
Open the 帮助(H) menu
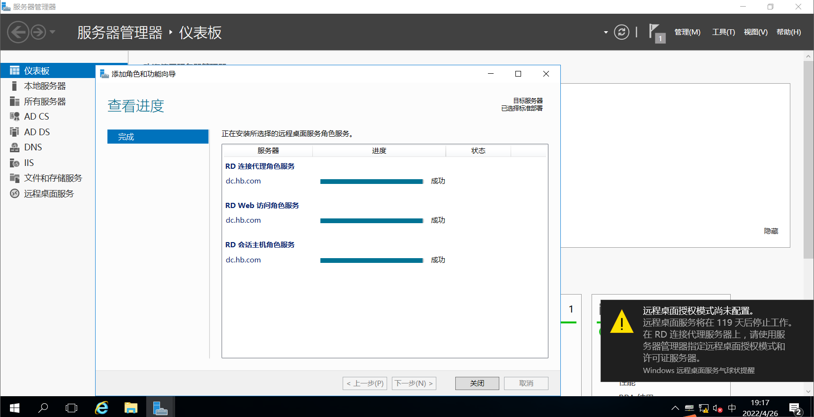(x=789, y=32)
